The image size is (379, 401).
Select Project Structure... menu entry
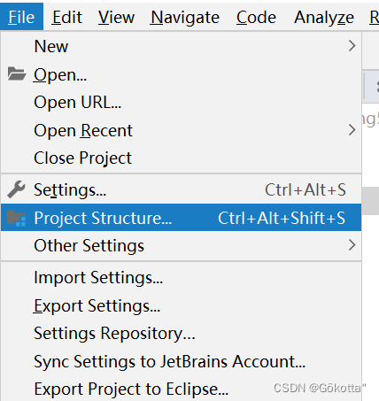click(x=181, y=218)
